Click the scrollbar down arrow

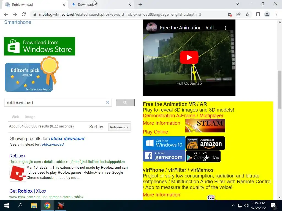(x=280, y=198)
